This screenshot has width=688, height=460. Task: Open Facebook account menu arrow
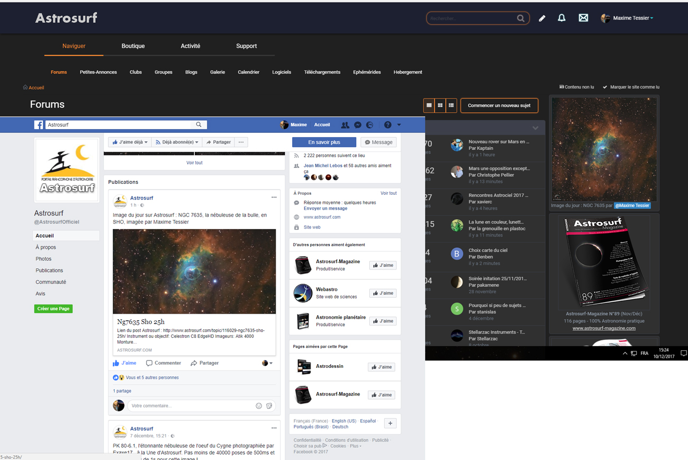point(399,125)
